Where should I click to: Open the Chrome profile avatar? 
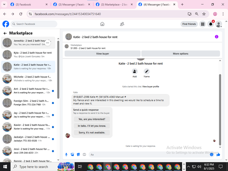[x=215, y=14]
